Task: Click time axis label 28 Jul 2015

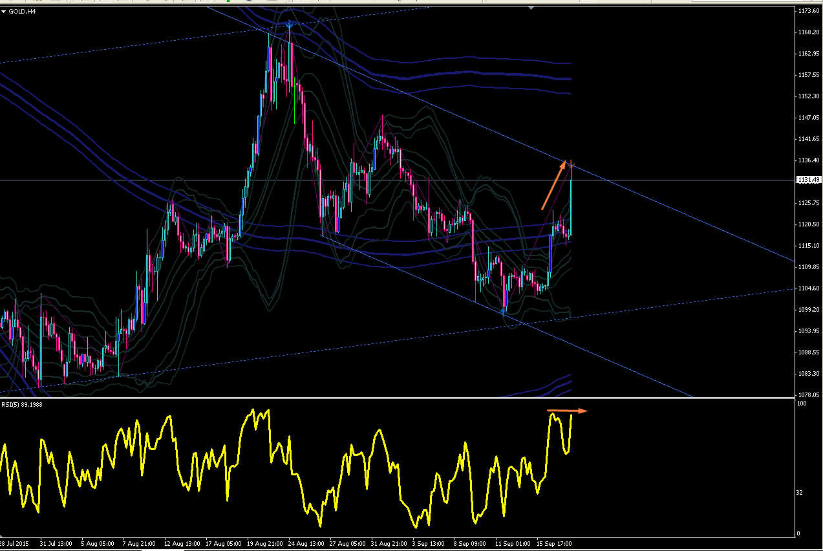Action: (x=14, y=544)
